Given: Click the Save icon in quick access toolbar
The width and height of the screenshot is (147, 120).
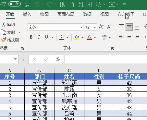Looking at the screenshot, I should click(x=28, y=4).
